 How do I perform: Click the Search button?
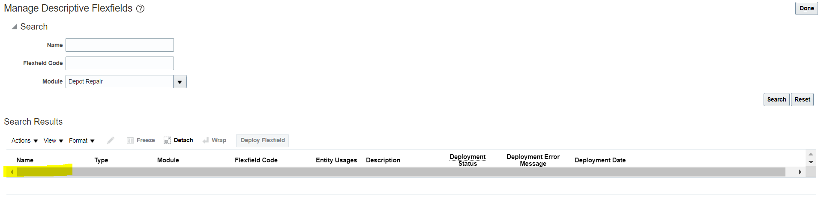[776, 99]
